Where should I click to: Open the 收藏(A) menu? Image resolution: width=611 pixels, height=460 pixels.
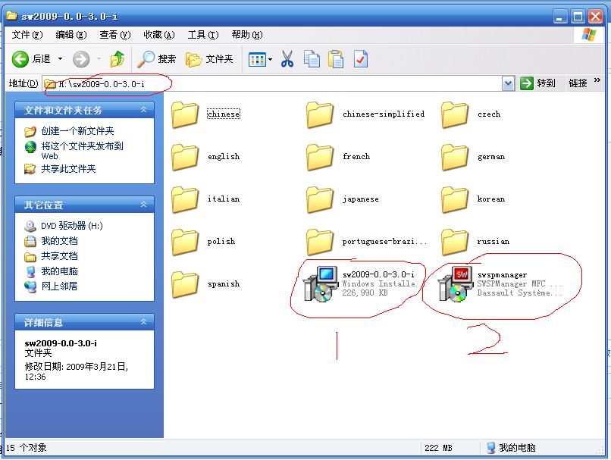click(x=159, y=35)
